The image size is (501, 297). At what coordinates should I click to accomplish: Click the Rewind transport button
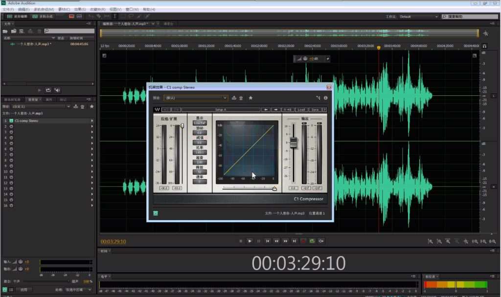pos(277,241)
